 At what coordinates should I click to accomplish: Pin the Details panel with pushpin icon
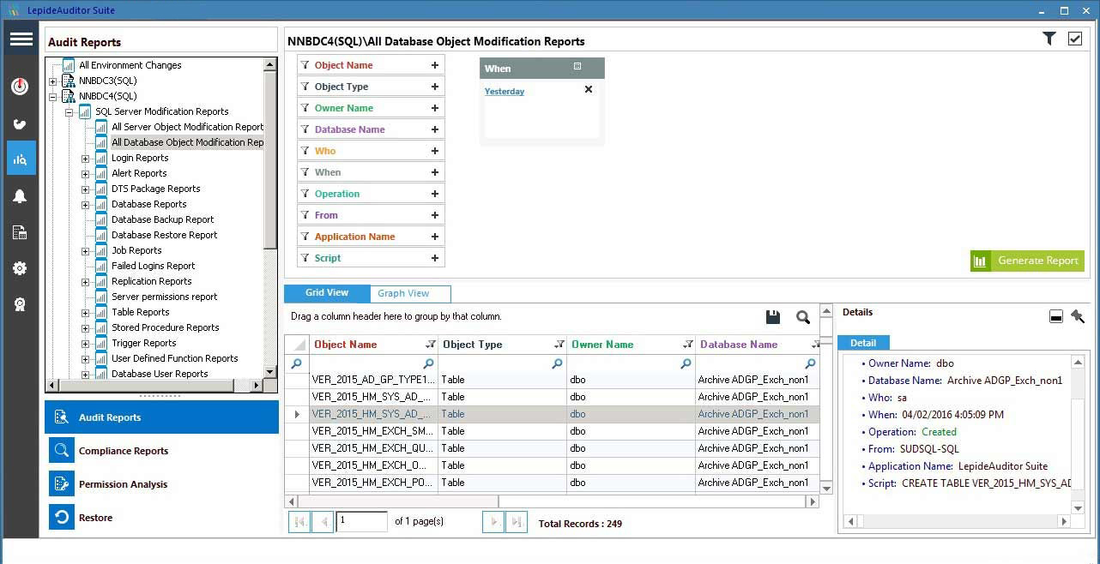pos(1078,317)
